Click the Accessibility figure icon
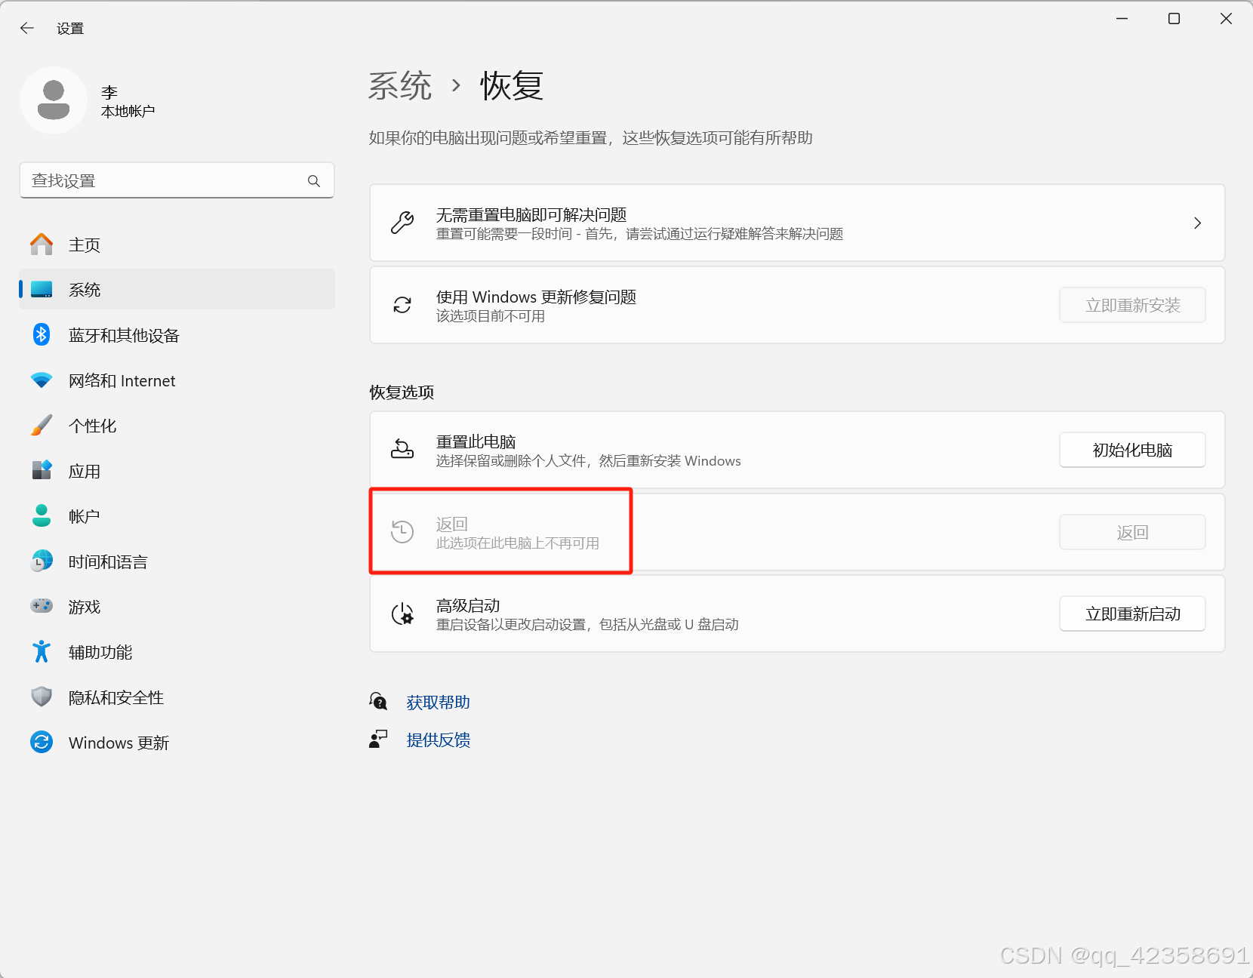The image size is (1253, 978). (42, 651)
